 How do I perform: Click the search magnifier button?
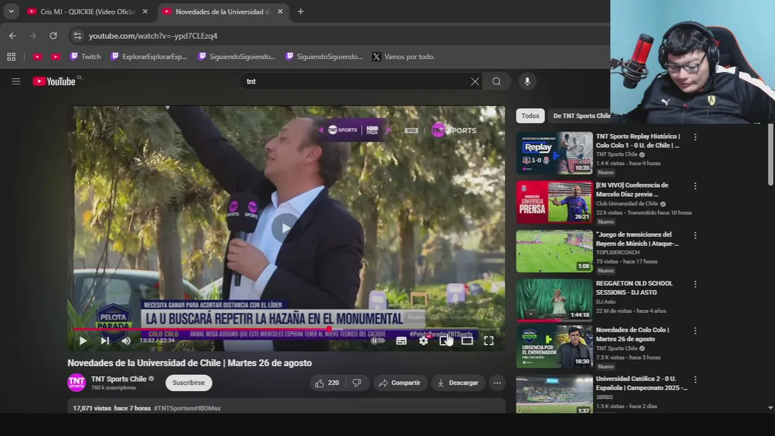497,81
